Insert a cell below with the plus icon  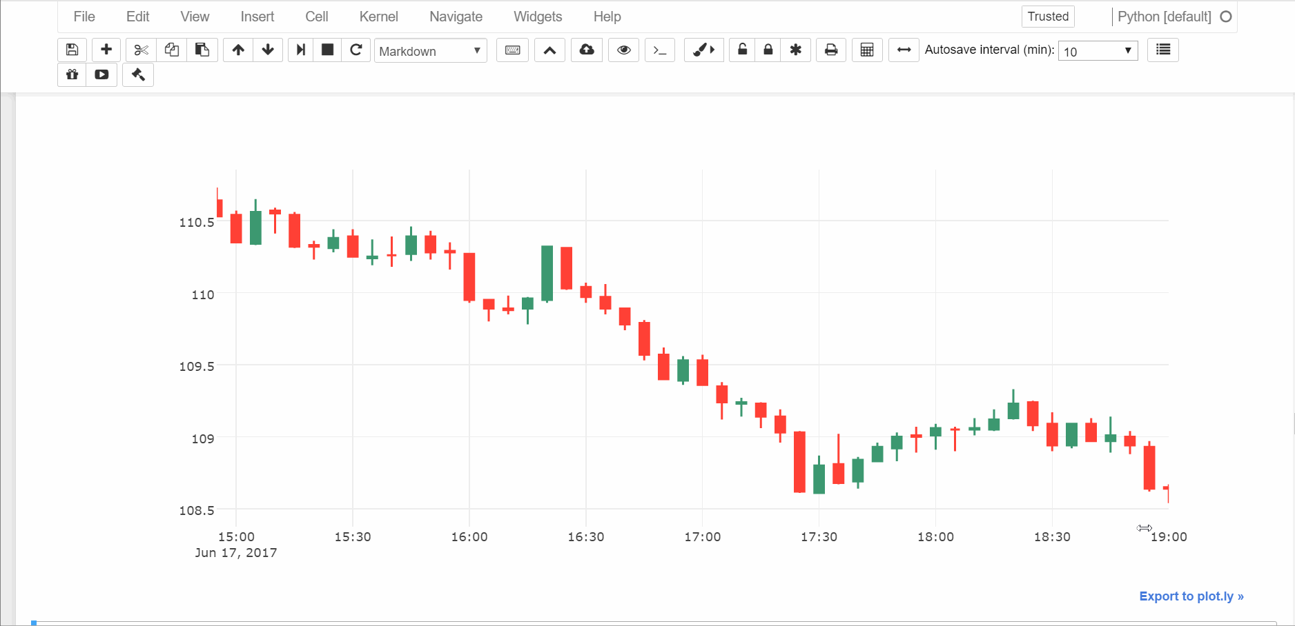click(x=106, y=50)
